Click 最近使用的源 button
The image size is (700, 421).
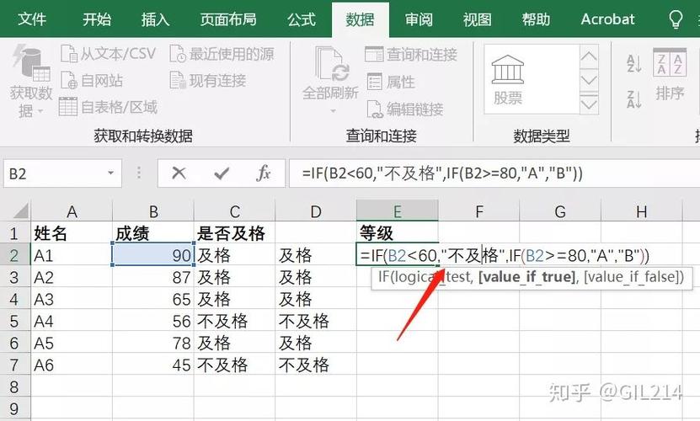[x=222, y=54]
